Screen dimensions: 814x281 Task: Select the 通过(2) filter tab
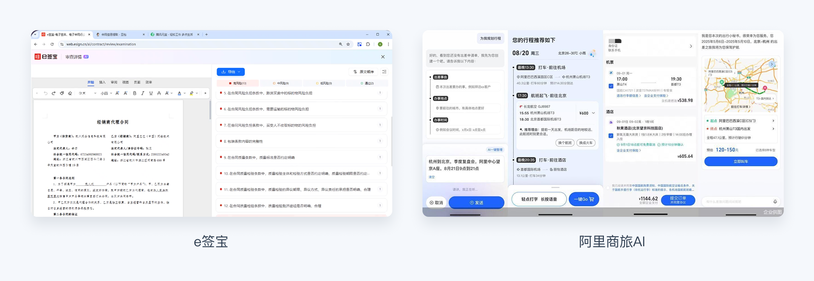coord(367,83)
